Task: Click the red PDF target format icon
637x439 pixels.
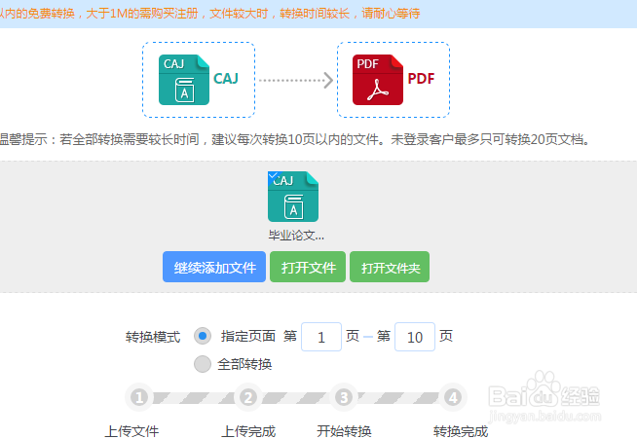Action: pyautogui.click(x=378, y=80)
